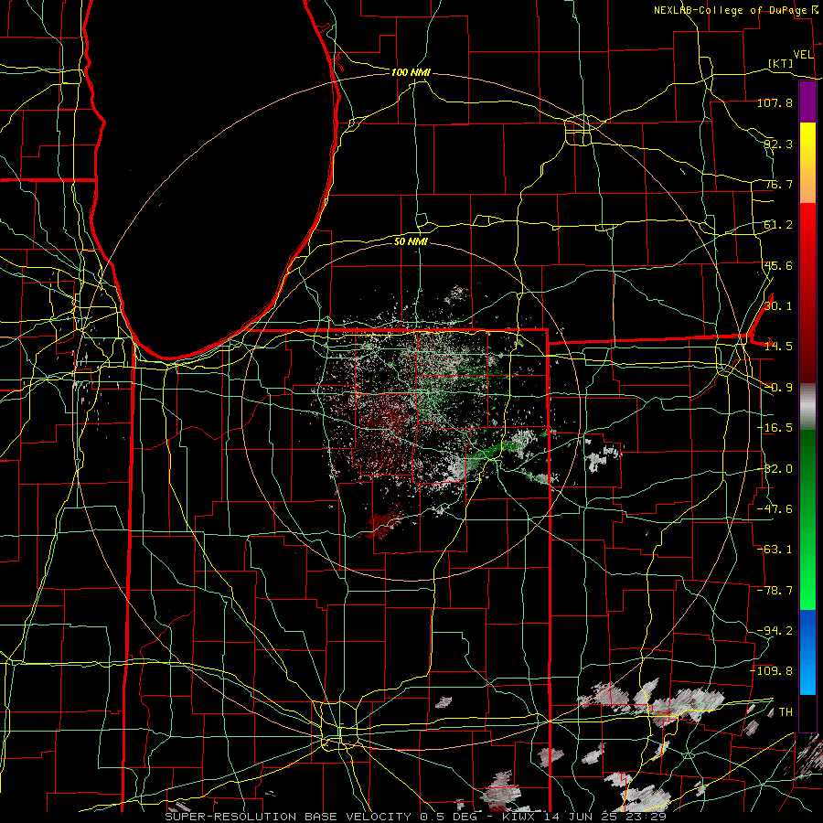Pick the yellow-orange segment of color bar
Image resolution: width=823 pixels, height=823 pixels.
pos(807,164)
